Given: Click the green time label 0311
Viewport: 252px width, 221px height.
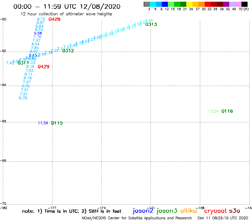Looking at the screenshot, I should 23,63.
